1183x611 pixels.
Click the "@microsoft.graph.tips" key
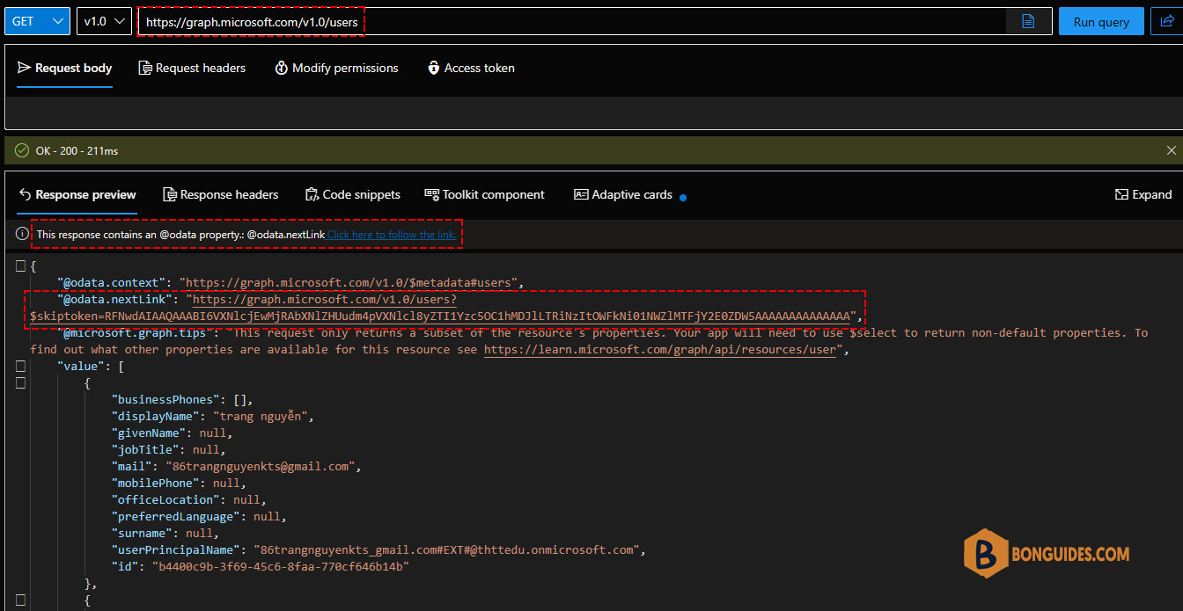click(x=132, y=332)
